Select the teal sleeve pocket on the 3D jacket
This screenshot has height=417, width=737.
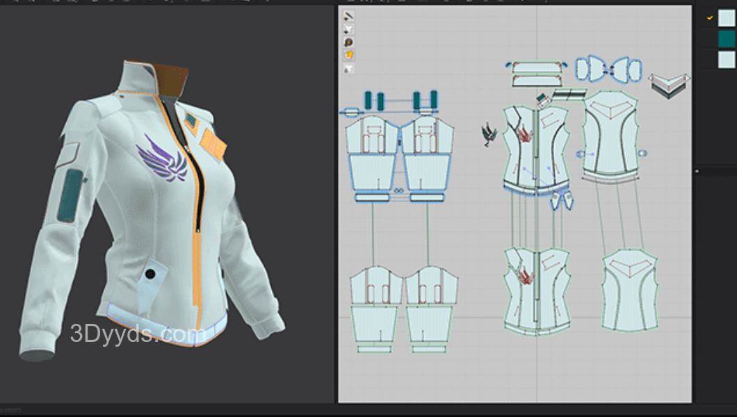70,196
